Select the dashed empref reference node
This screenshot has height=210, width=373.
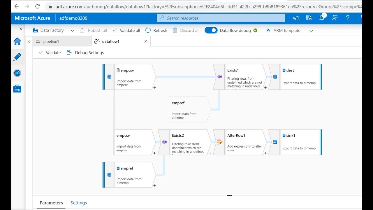(x=189, y=109)
